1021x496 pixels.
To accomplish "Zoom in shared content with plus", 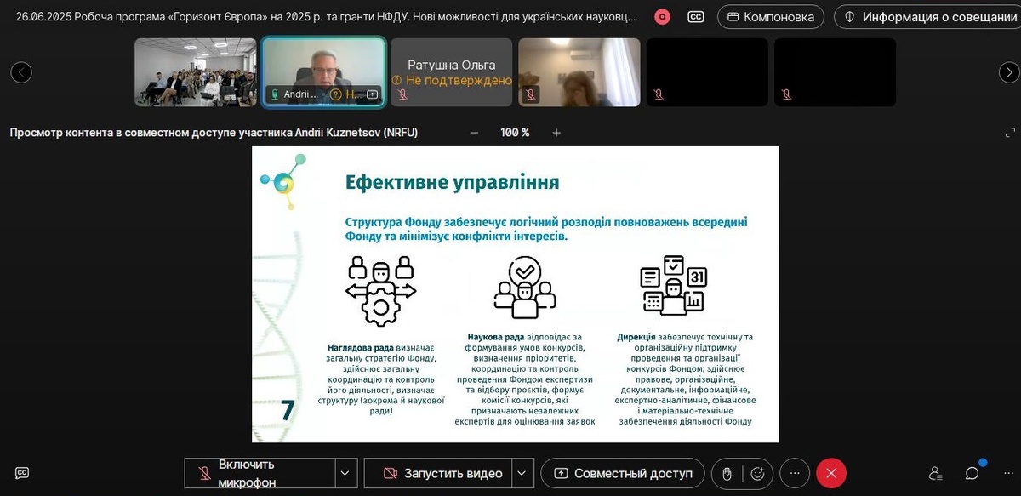I will (x=556, y=133).
